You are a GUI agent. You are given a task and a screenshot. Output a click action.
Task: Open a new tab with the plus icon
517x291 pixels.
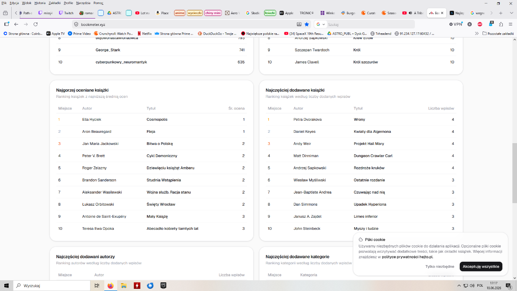501,13
